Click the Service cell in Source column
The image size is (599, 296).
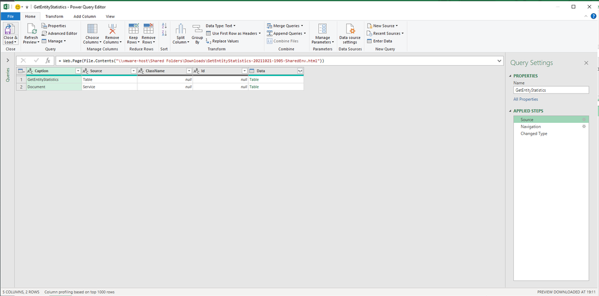tap(109, 87)
